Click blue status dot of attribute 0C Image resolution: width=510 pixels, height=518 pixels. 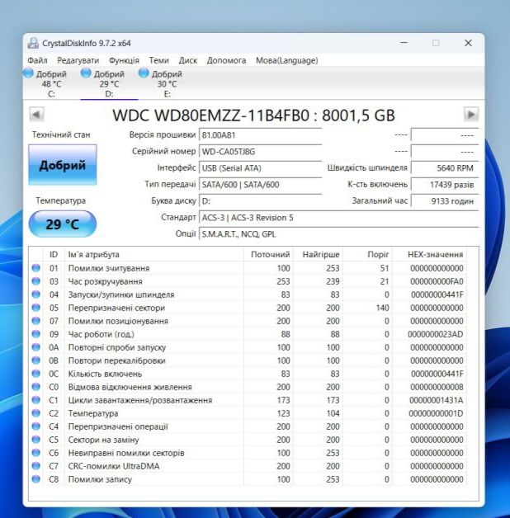(36, 374)
